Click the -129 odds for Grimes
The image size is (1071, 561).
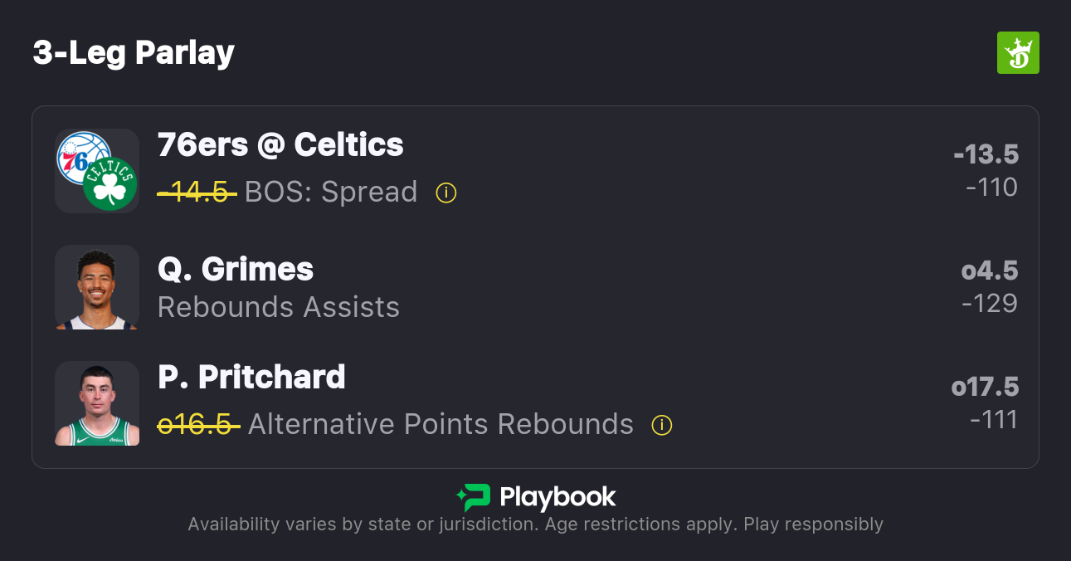[990, 304]
